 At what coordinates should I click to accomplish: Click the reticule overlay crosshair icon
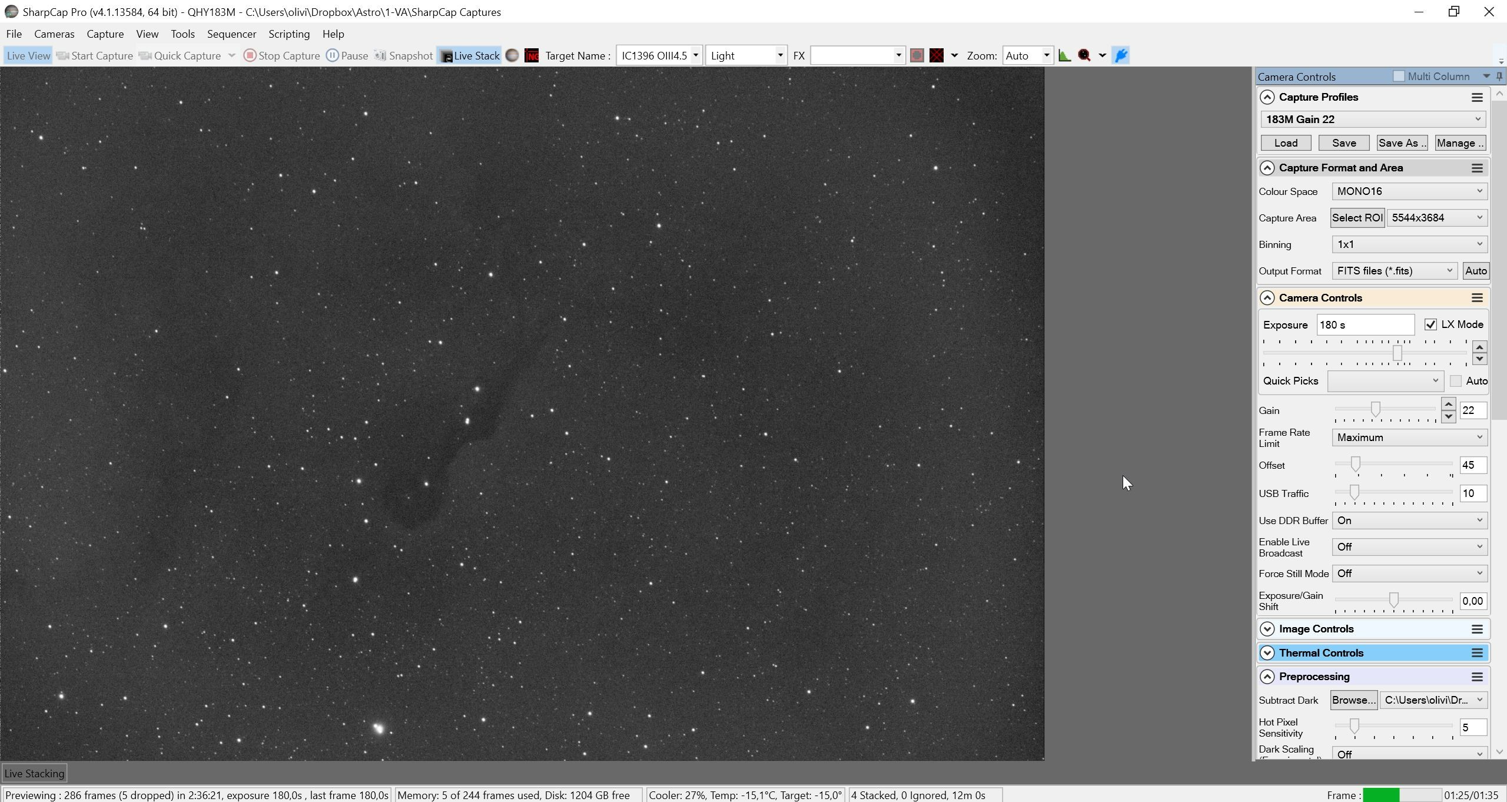pyautogui.click(x=937, y=55)
